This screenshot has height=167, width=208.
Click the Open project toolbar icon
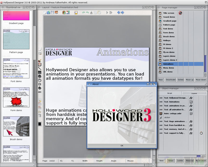click(48, 13)
